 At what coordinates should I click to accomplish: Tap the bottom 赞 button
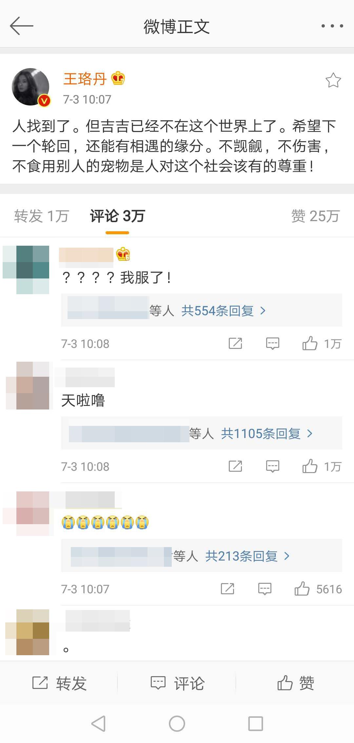coord(296,683)
